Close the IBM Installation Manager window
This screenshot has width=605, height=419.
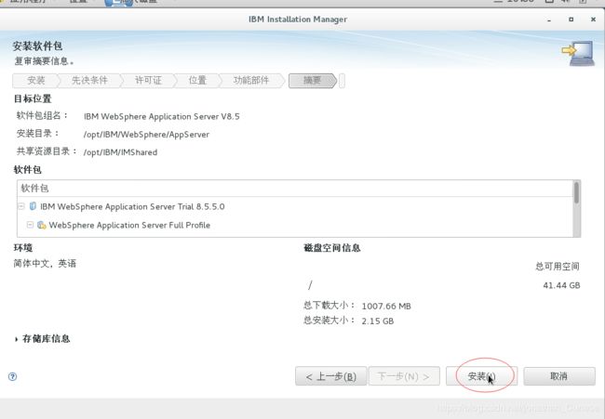(x=593, y=20)
